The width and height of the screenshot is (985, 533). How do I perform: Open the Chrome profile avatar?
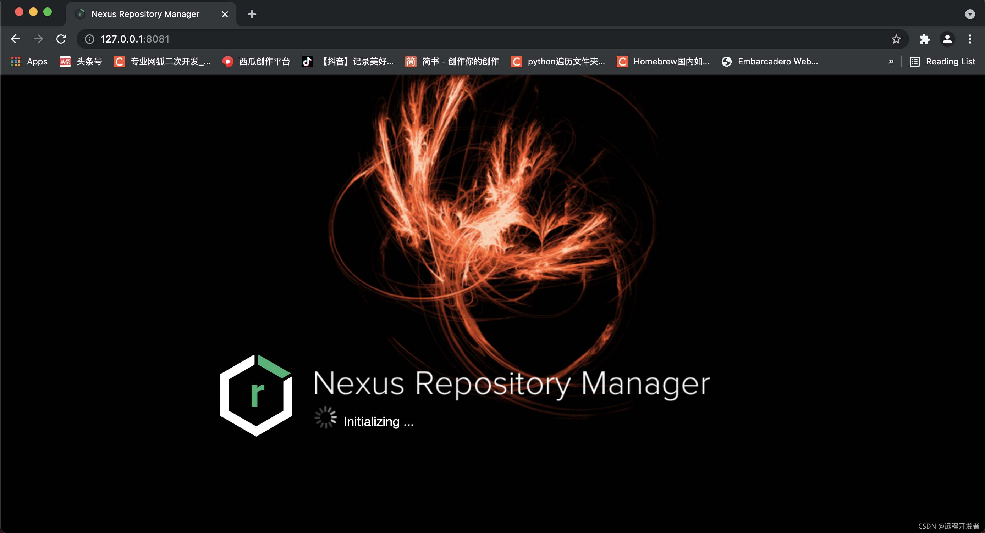pyautogui.click(x=947, y=39)
